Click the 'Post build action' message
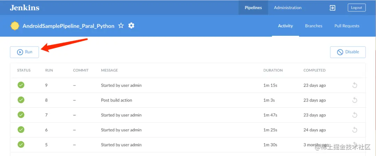This screenshot has width=376, height=156. point(117,100)
